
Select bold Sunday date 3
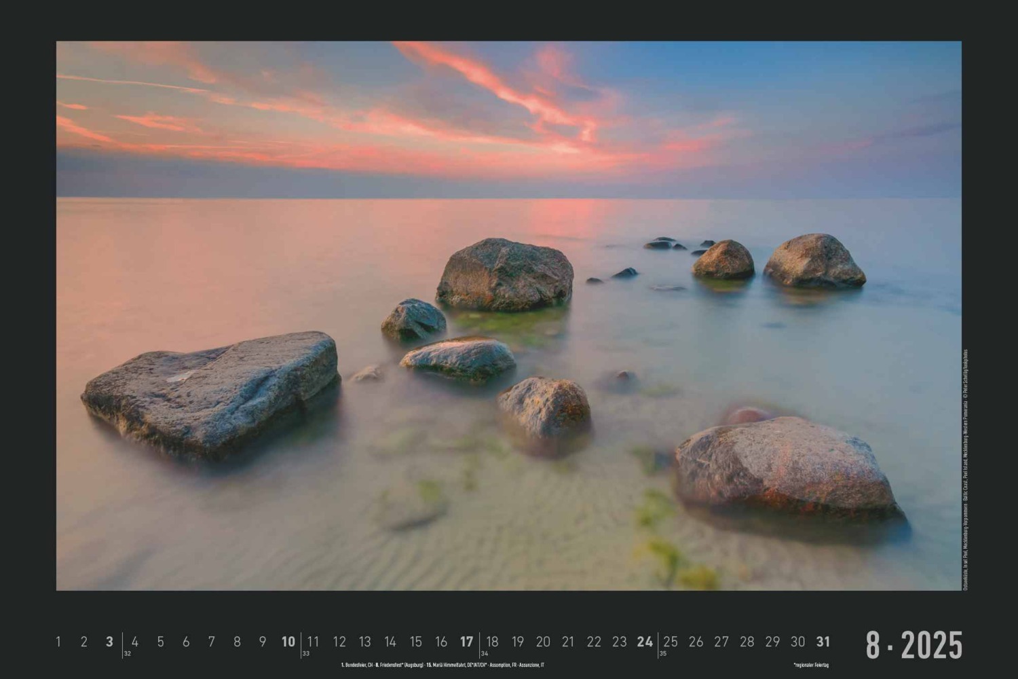(109, 642)
